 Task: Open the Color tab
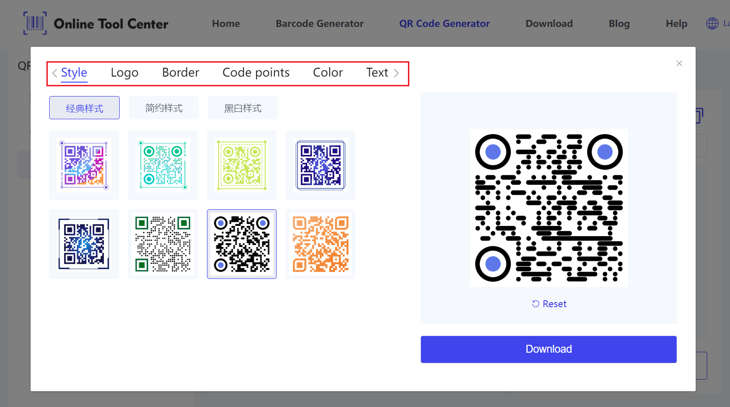pyautogui.click(x=328, y=72)
